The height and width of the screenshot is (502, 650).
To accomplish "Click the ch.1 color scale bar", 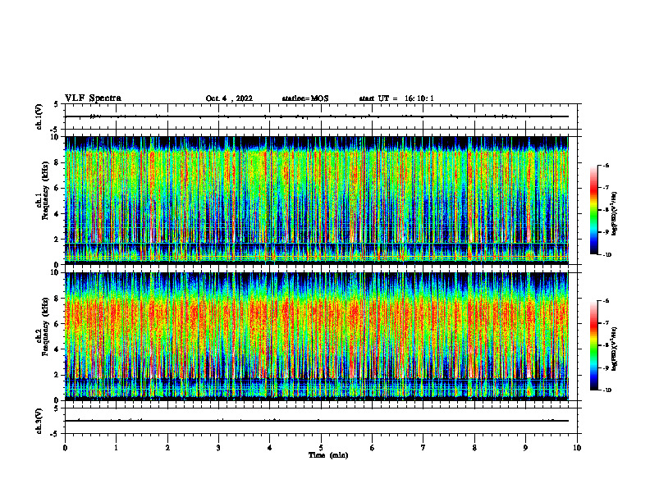I will (x=593, y=210).
